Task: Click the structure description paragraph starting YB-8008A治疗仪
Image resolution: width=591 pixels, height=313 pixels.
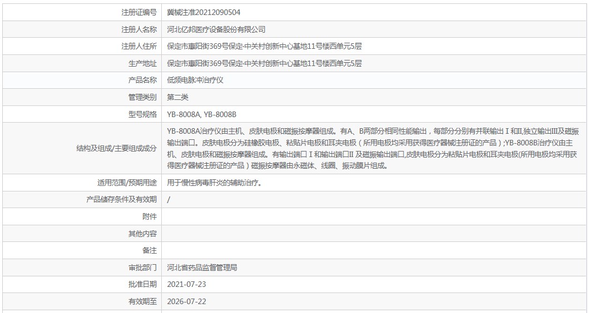Action: pyautogui.click(x=373, y=148)
